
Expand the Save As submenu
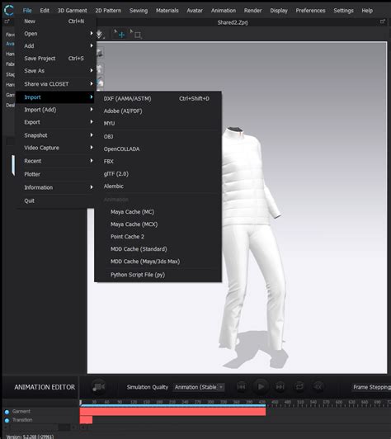click(x=56, y=71)
